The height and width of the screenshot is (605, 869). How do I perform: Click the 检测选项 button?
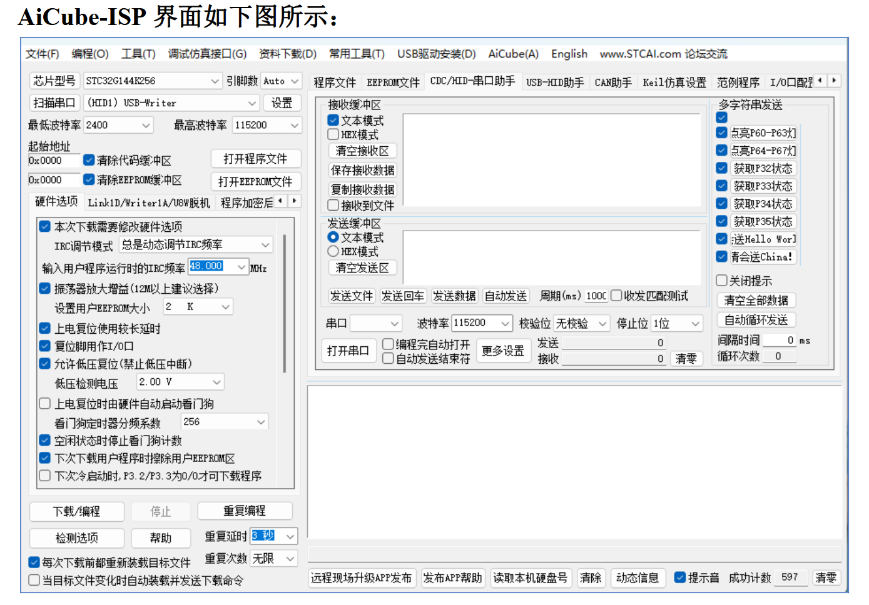76,538
